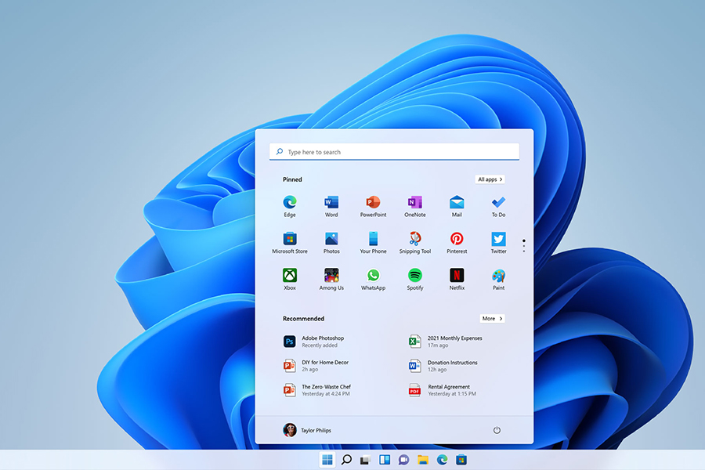Click the pinned apps page indicator dots
Viewport: 705px width, 470px height.
(523, 244)
